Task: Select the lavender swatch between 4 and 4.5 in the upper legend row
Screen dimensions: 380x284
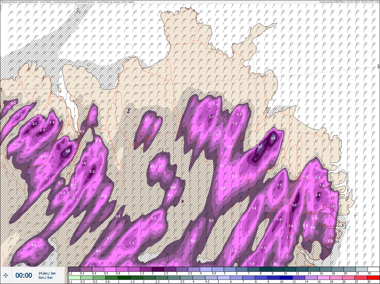Action: [x=206, y=269]
